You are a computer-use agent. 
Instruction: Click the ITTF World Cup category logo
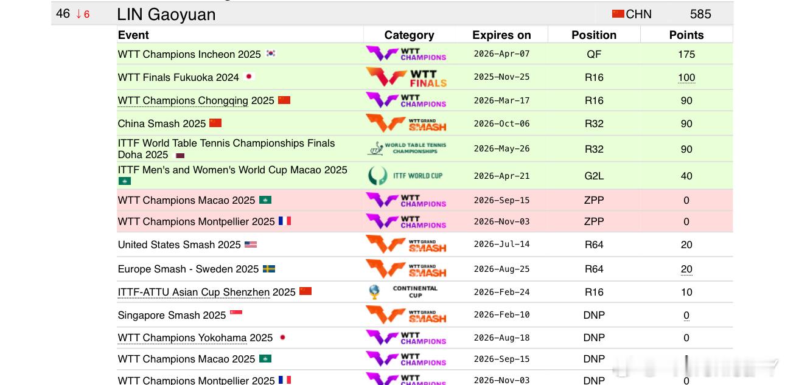[405, 176]
